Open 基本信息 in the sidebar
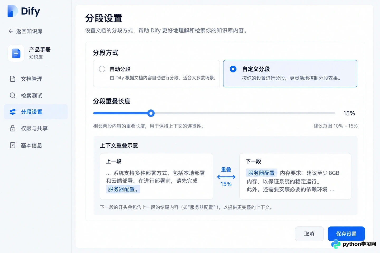This screenshot has width=380, height=253. pos(36,145)
